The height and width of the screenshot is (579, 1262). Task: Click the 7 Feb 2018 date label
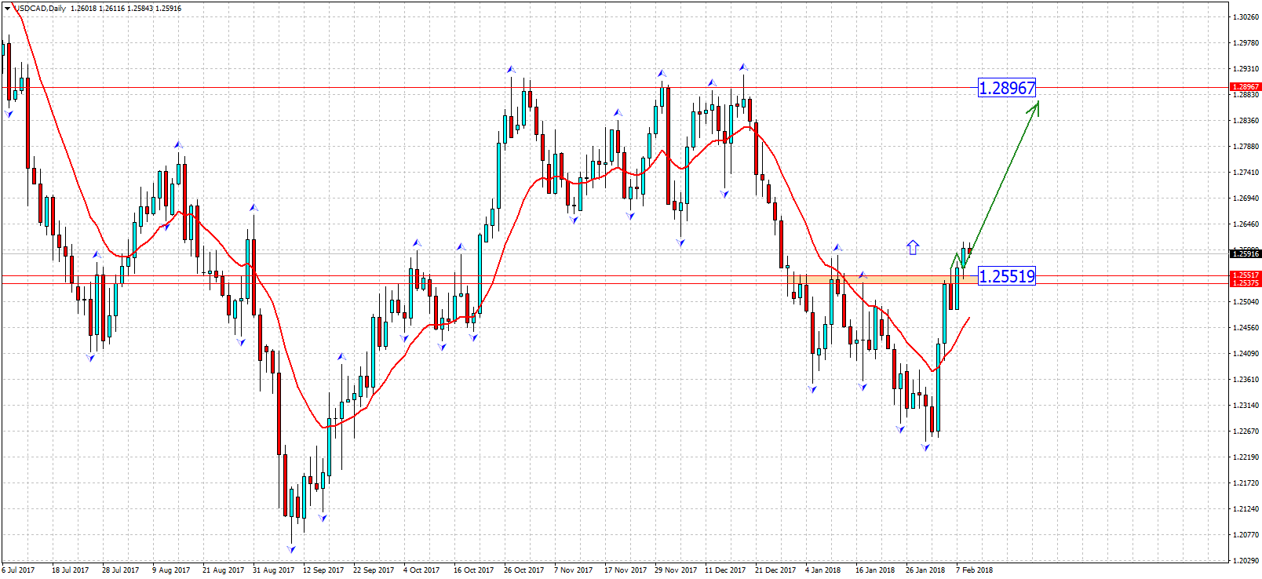(x=974, y=570)
